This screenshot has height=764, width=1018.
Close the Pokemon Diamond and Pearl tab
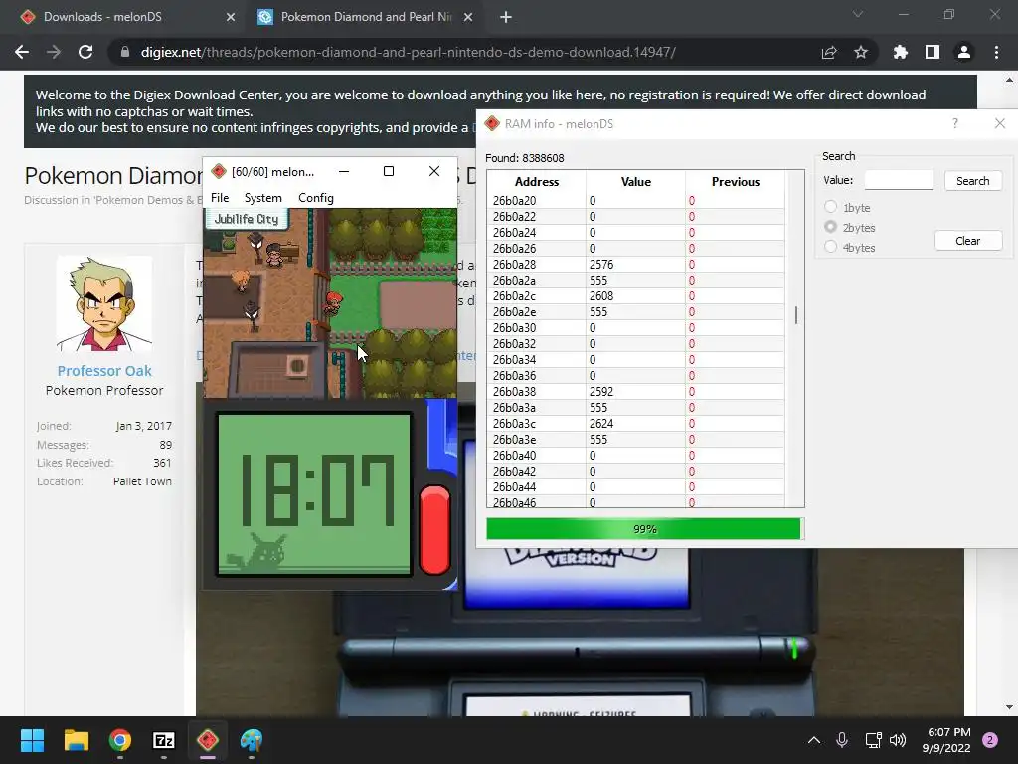468,17
